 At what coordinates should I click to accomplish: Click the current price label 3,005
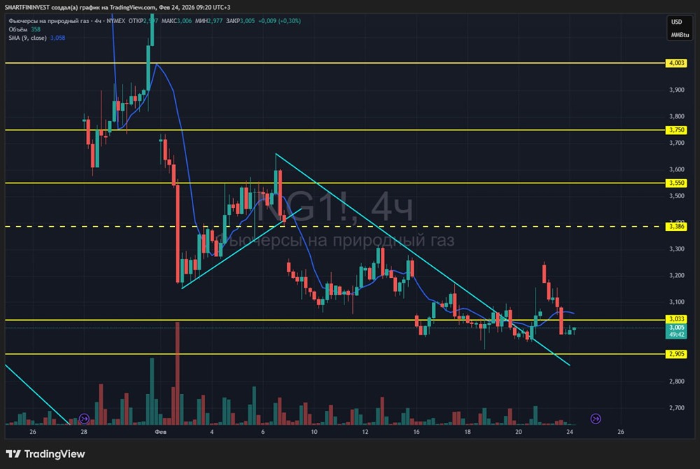(x=676, y=328)
